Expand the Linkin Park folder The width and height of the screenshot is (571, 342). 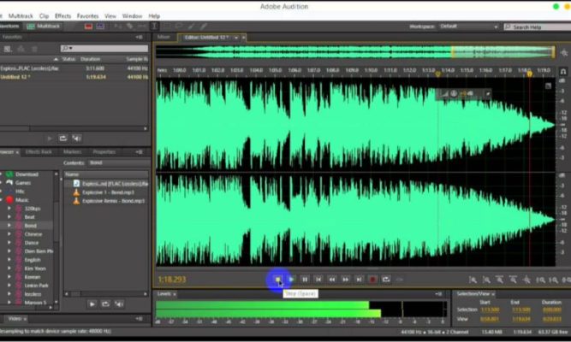(9, 285)
